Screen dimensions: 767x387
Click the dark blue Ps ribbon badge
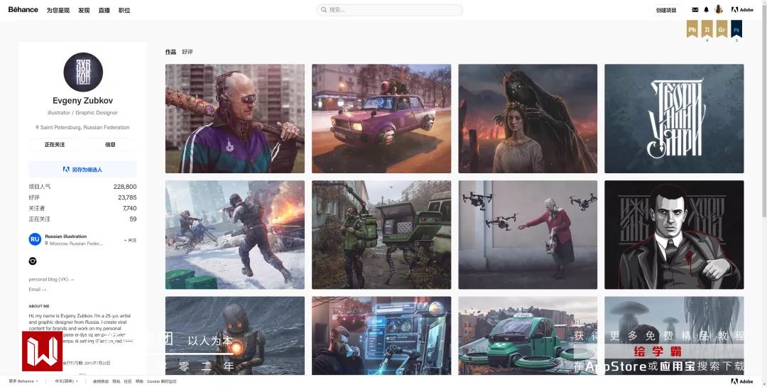pyautogui.click(x=736, y=29)
